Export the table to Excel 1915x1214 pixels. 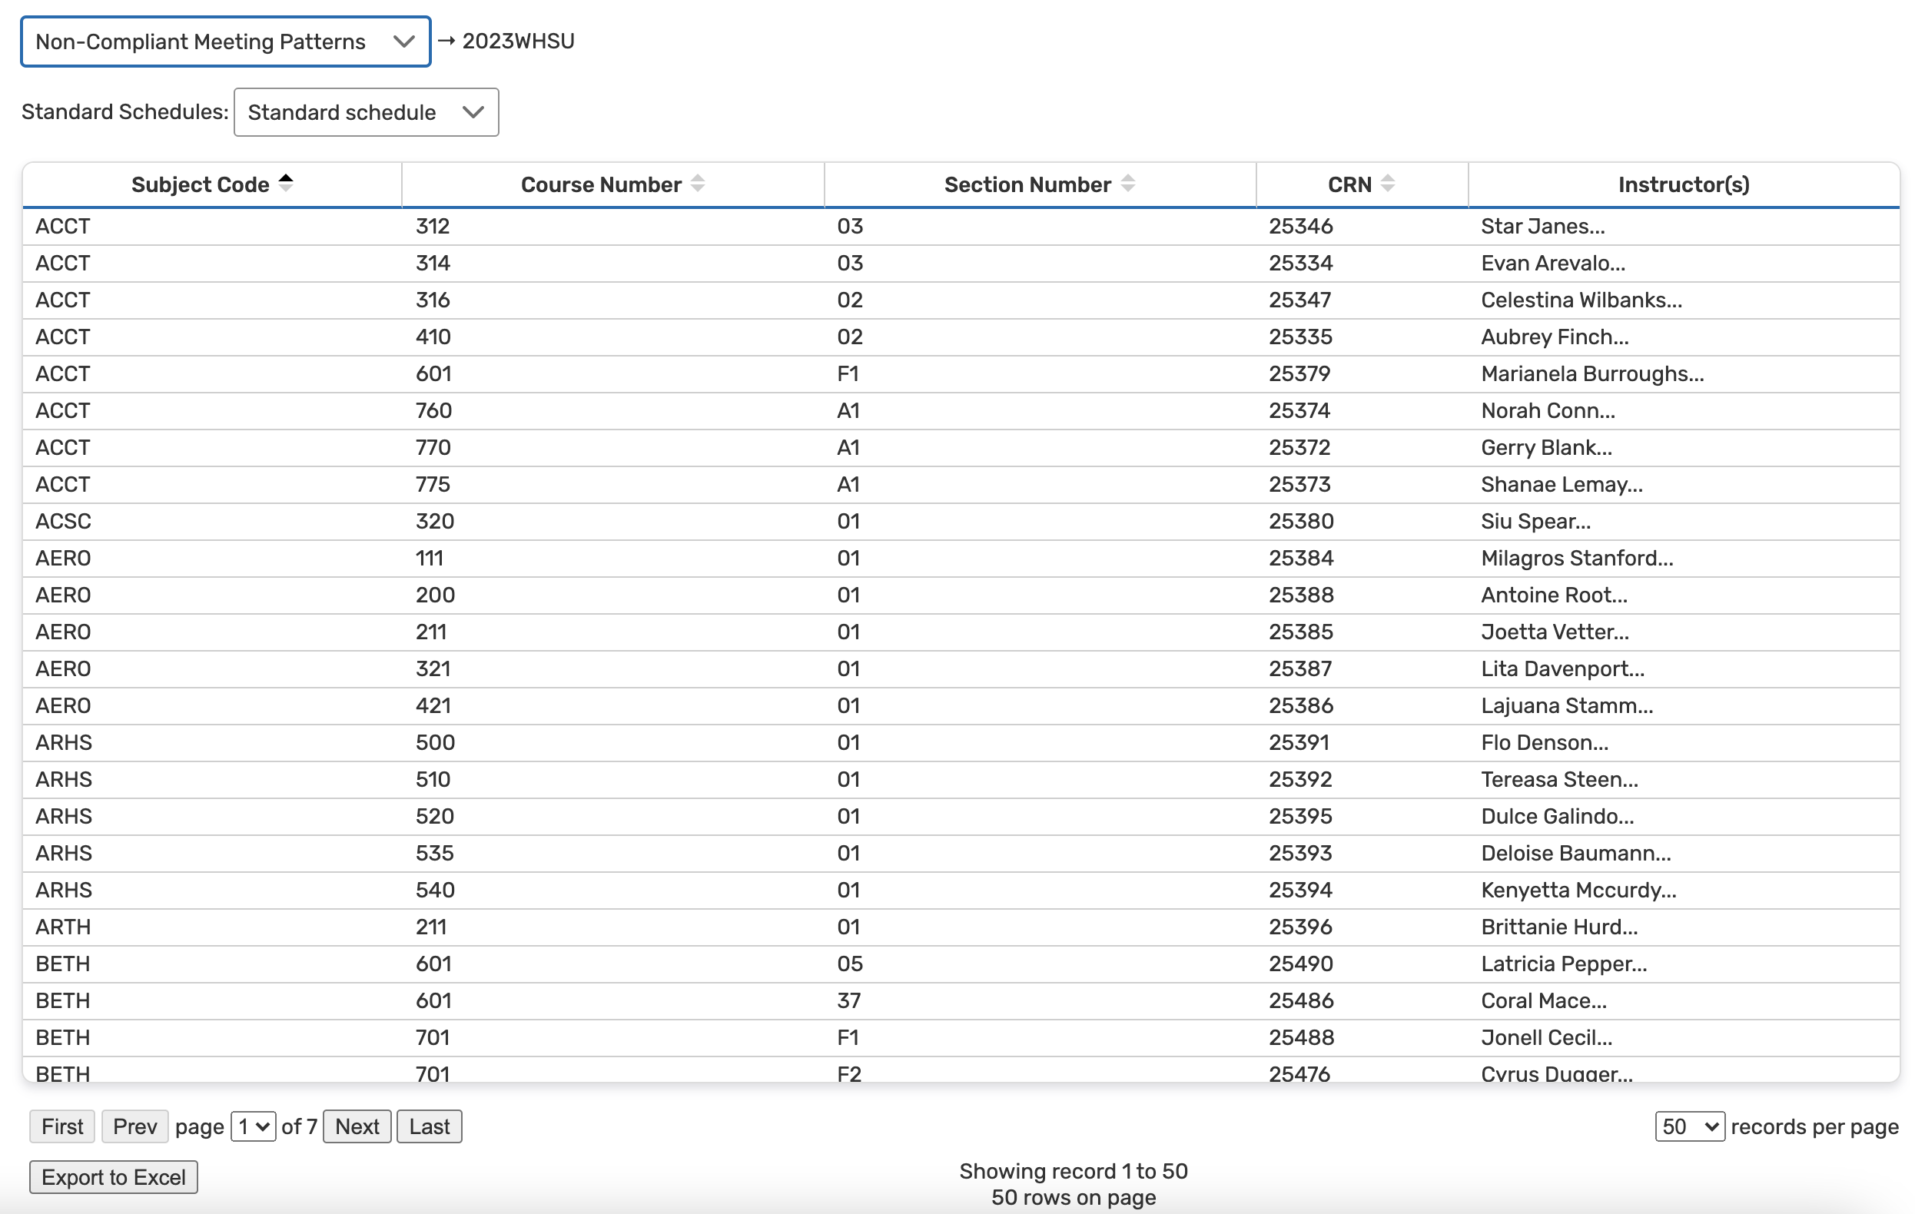coord(113,1177)
